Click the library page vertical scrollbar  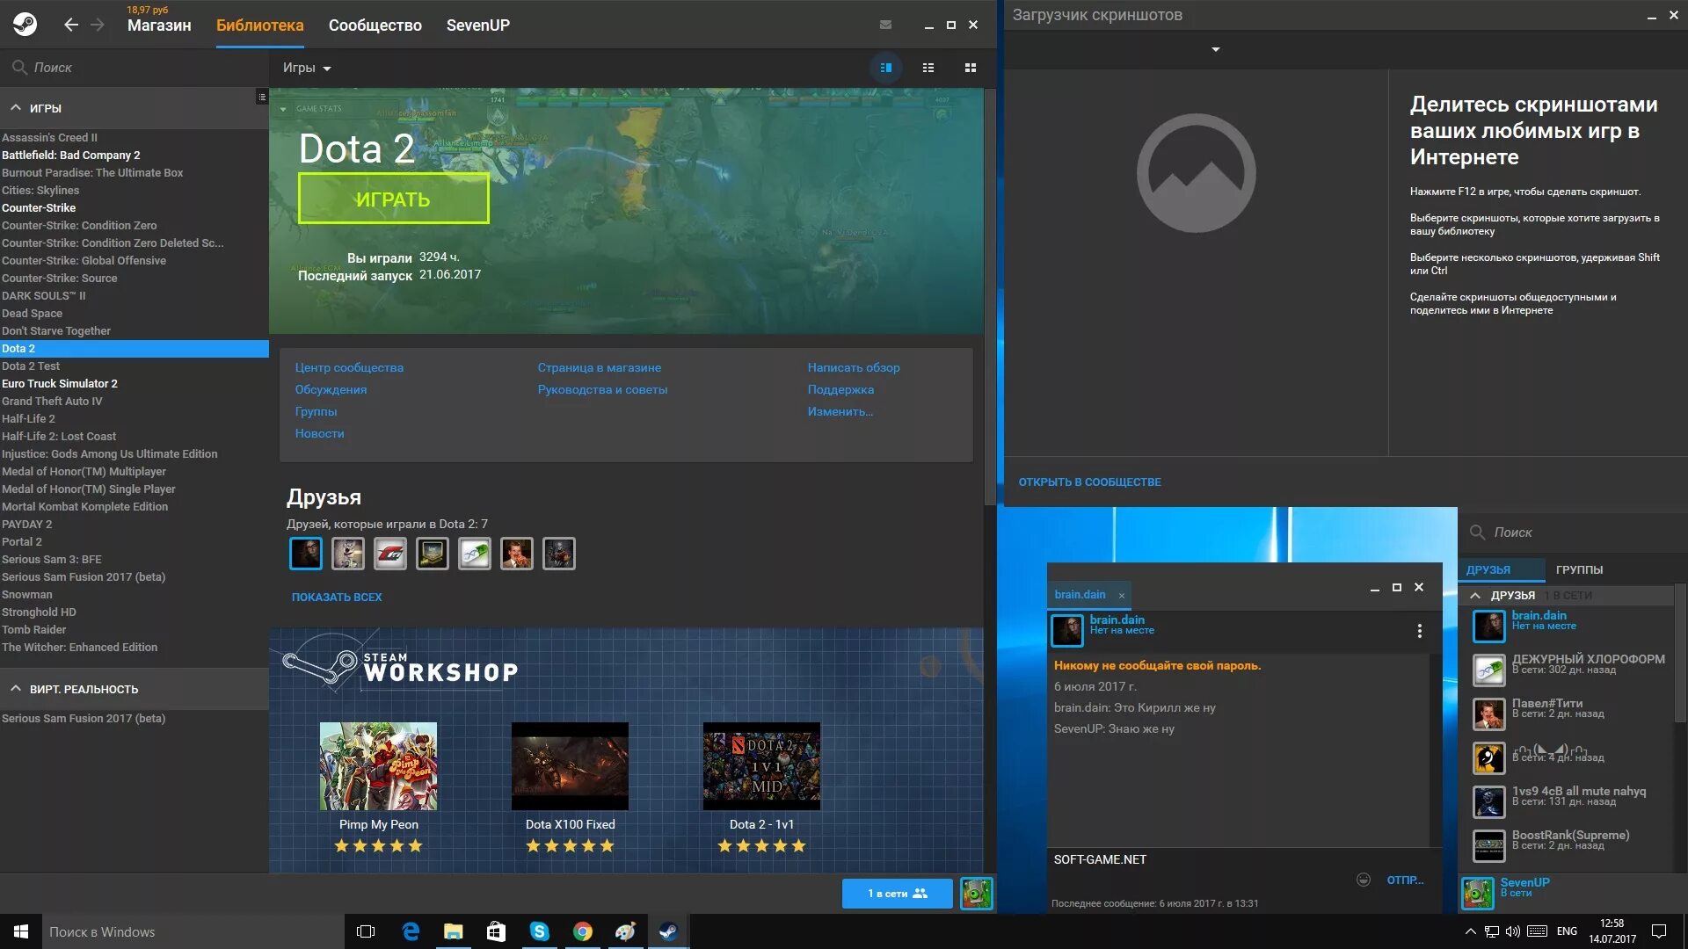(x=989, y=297)
